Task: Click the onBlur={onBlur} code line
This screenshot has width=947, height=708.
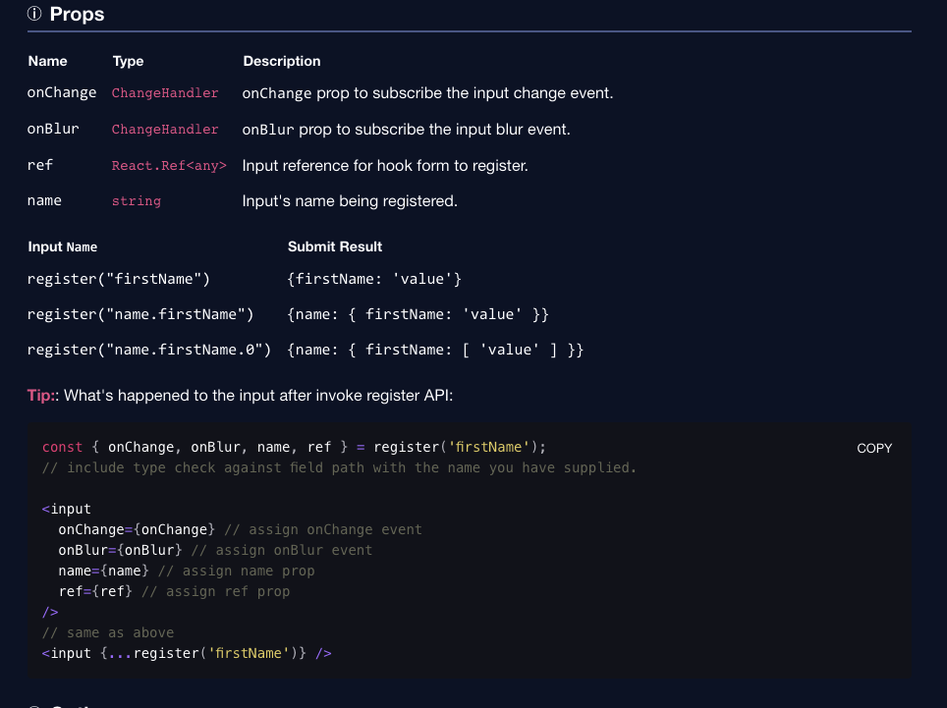Action: pyautogui.click(x=215, y=550)
